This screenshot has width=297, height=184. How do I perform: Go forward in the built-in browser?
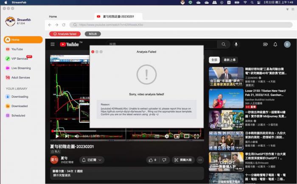[x=56, y=25]
